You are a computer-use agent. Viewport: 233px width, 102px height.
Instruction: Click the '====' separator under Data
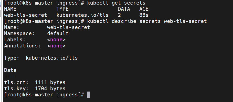click(x=10, y=76)
